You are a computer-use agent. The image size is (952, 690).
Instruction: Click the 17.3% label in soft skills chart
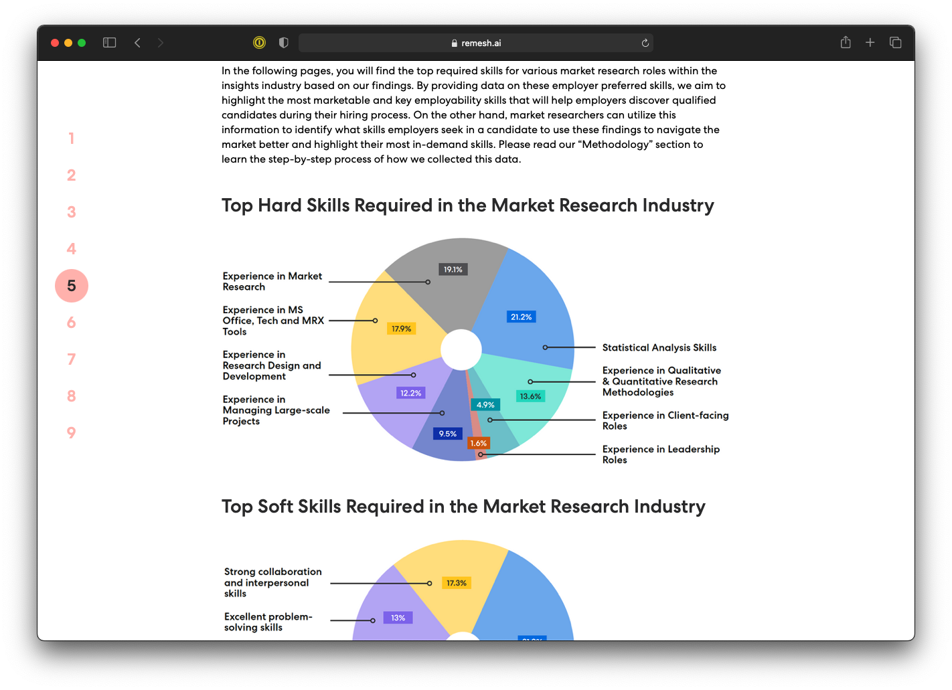click(457, 583)
